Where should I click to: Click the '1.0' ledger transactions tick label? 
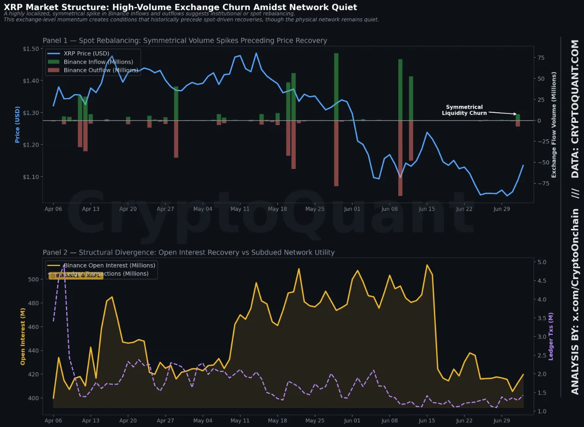pyautogui.click(x=542, y=411)
